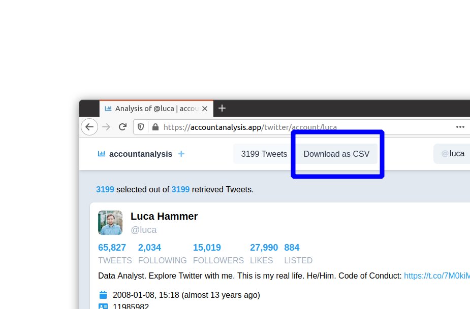
Task: Click the calendar icon beside the join date
Action: point(103,294)
